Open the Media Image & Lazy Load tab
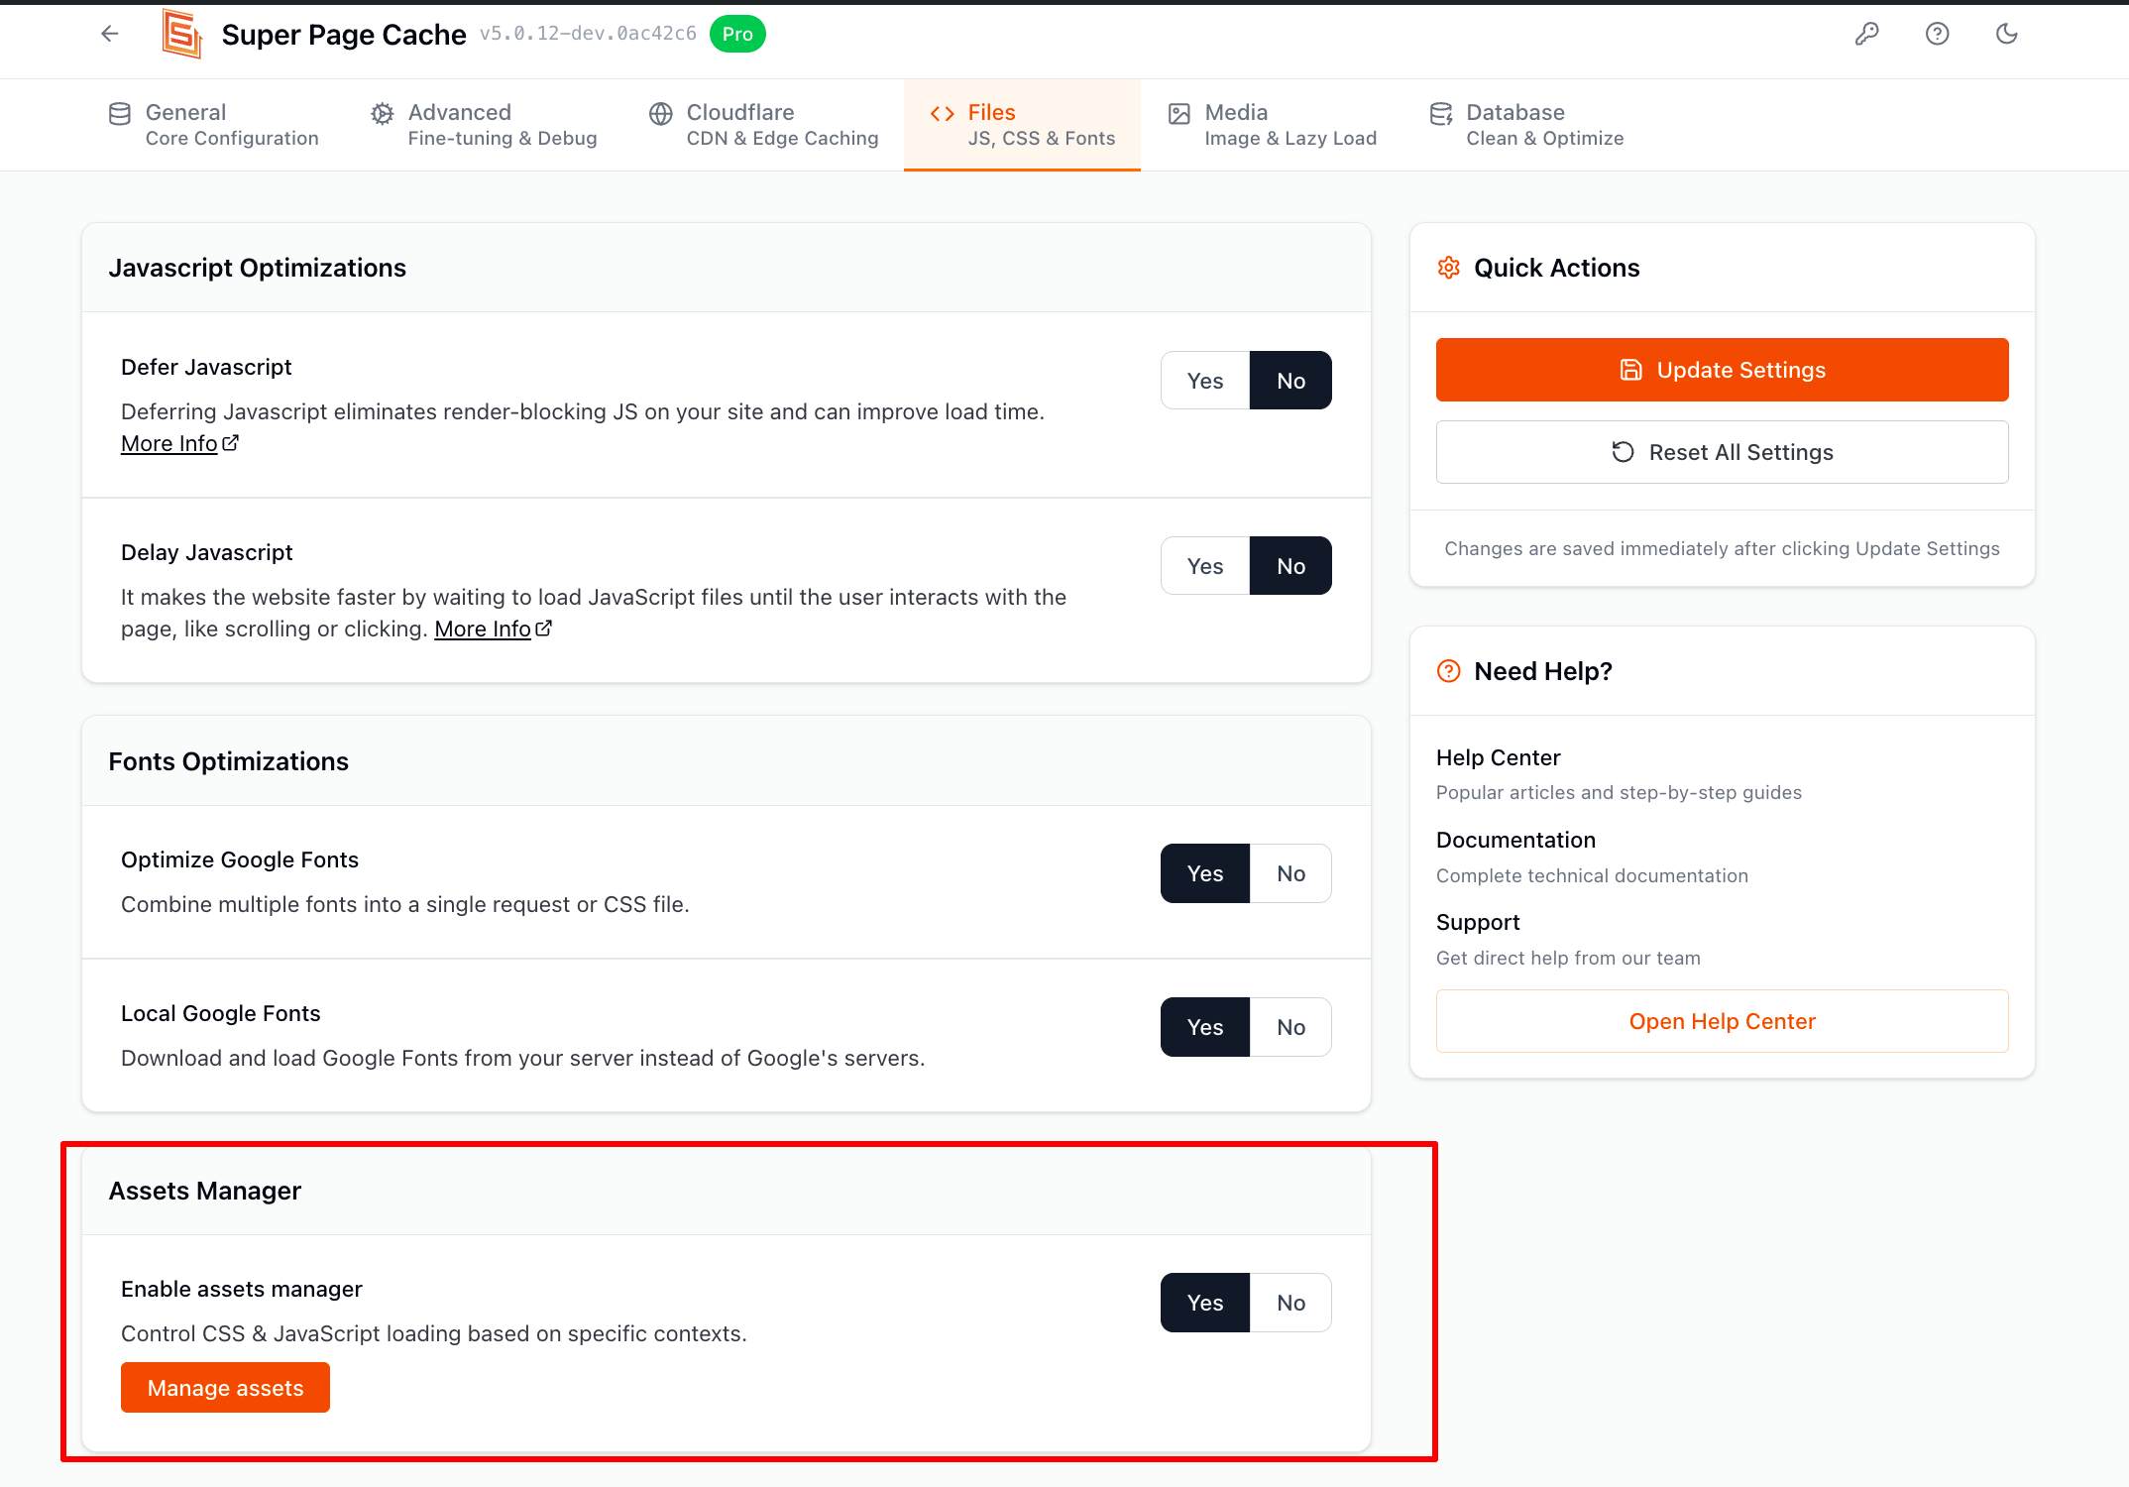This screenshot has height=1487, width=2129. 1273,125
